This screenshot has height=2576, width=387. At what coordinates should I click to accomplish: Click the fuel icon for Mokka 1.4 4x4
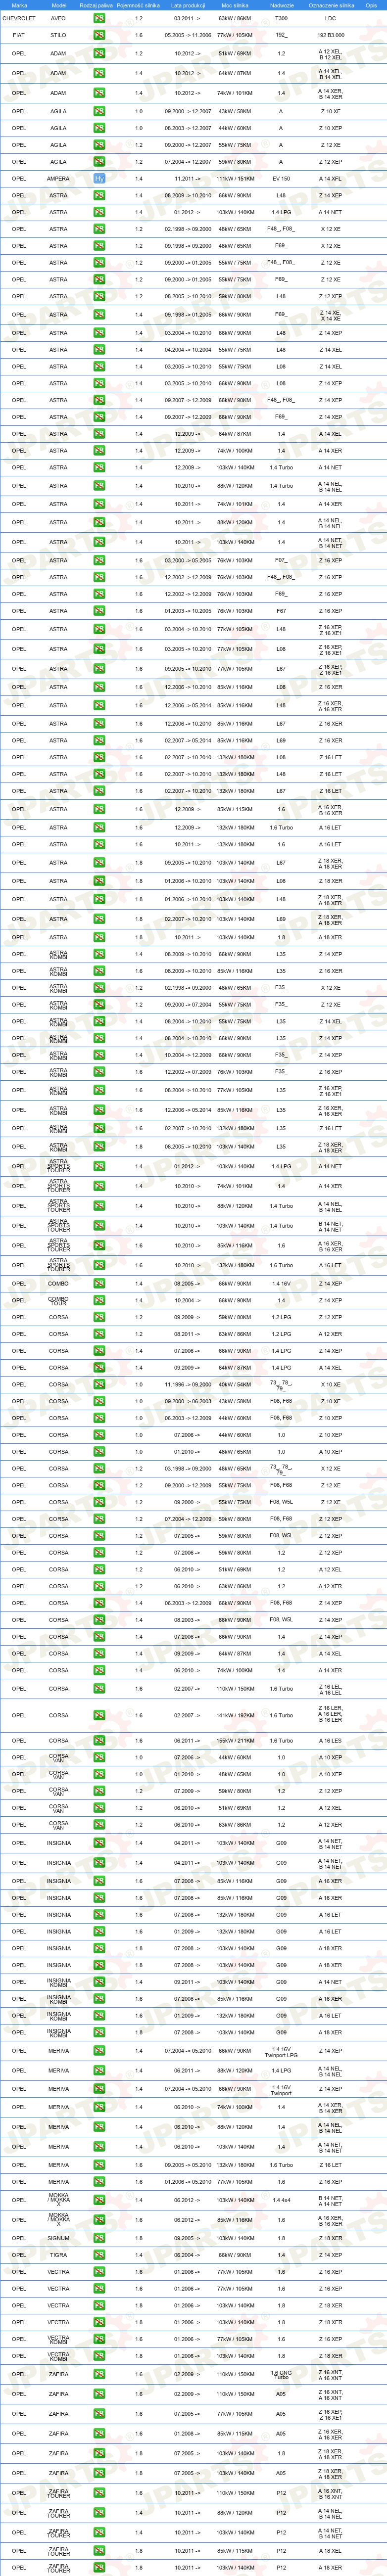click(x=99, y=2200)
